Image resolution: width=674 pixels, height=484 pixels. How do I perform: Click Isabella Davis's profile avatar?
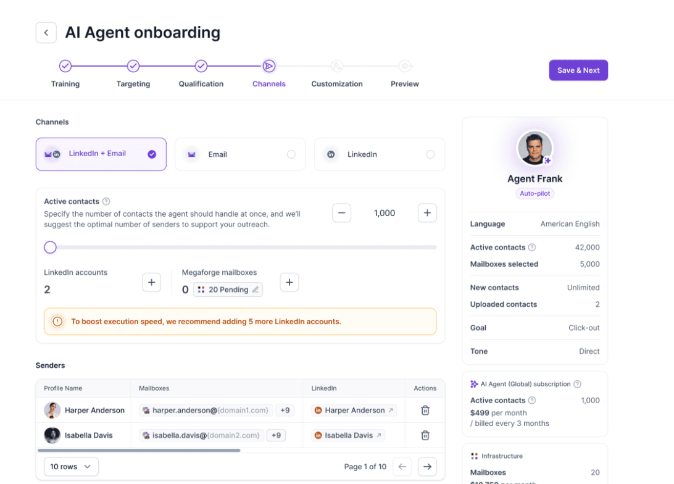[52, 435]
